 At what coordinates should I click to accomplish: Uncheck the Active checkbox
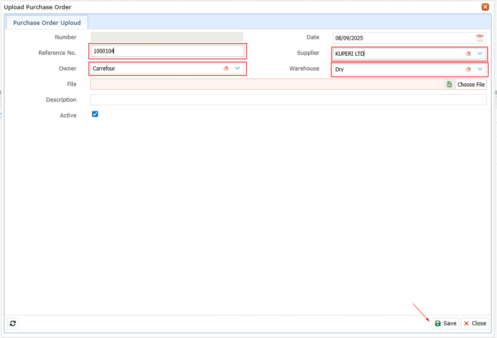pos(95,114)
